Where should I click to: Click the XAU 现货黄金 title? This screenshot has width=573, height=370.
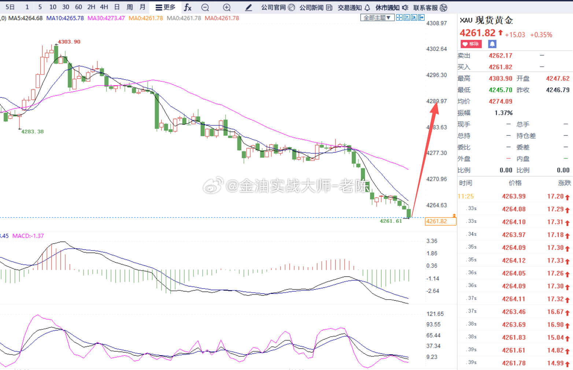(x=486, y=20)
